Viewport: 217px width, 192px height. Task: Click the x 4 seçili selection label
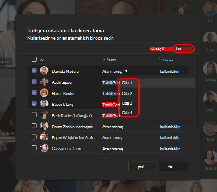[157, 49]
